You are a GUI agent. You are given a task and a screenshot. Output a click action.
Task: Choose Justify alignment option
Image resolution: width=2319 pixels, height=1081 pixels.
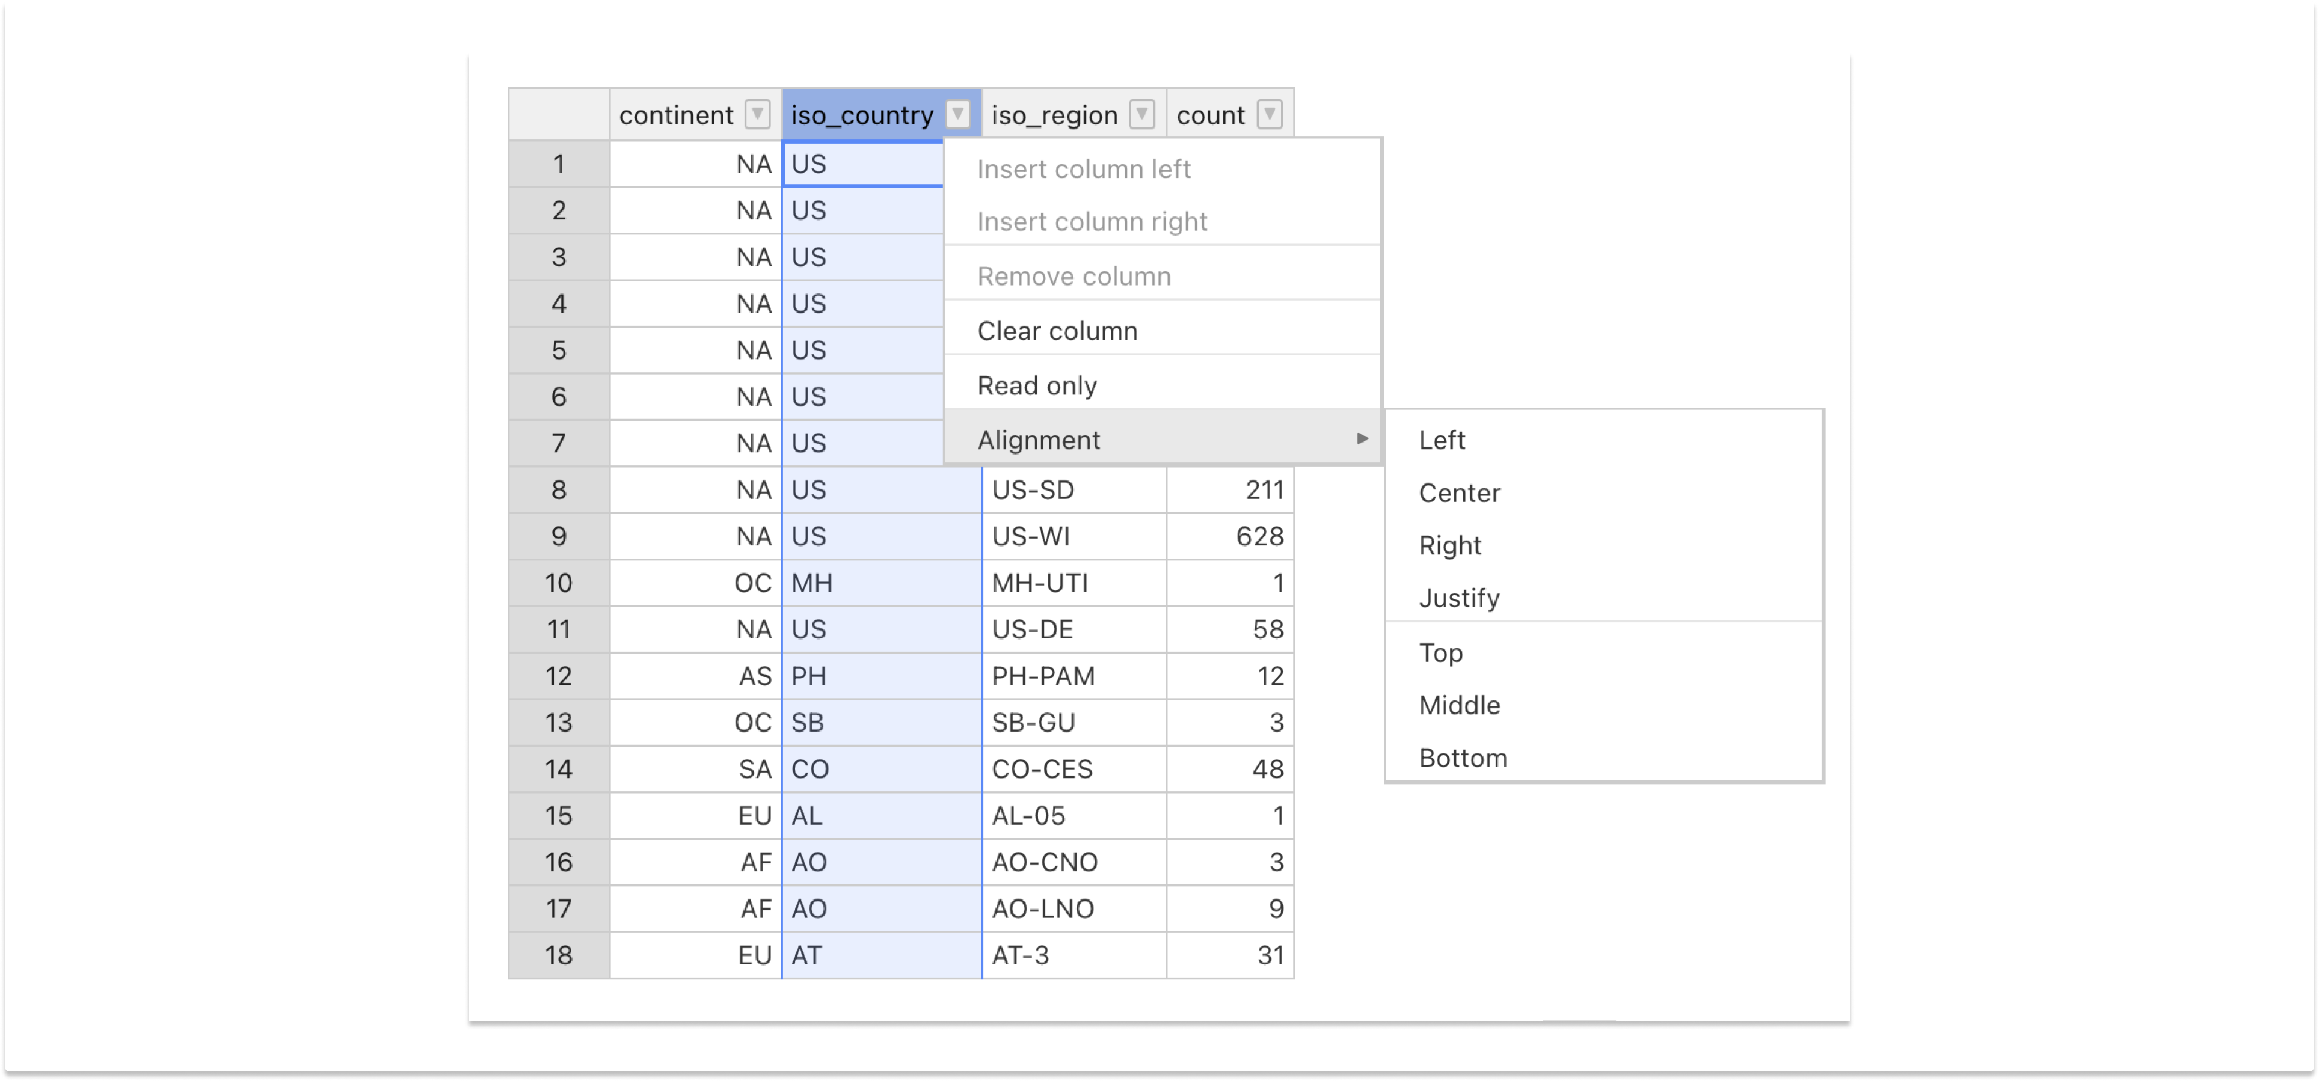1458,599
